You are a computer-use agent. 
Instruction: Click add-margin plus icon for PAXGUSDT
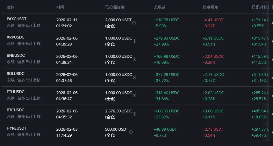134,23
